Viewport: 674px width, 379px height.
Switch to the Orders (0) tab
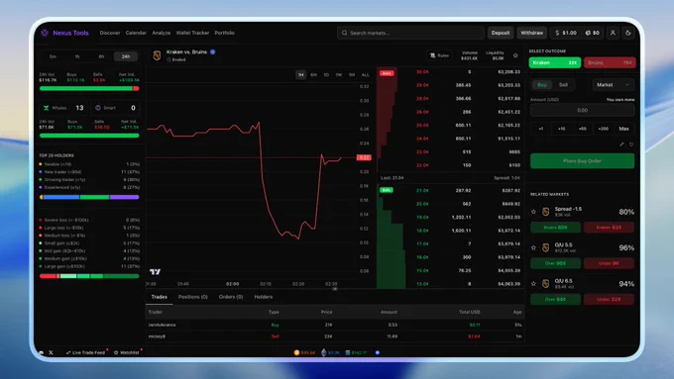point(231,297)
